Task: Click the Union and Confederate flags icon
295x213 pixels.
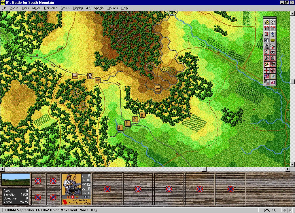Action: tap(266, 77)
